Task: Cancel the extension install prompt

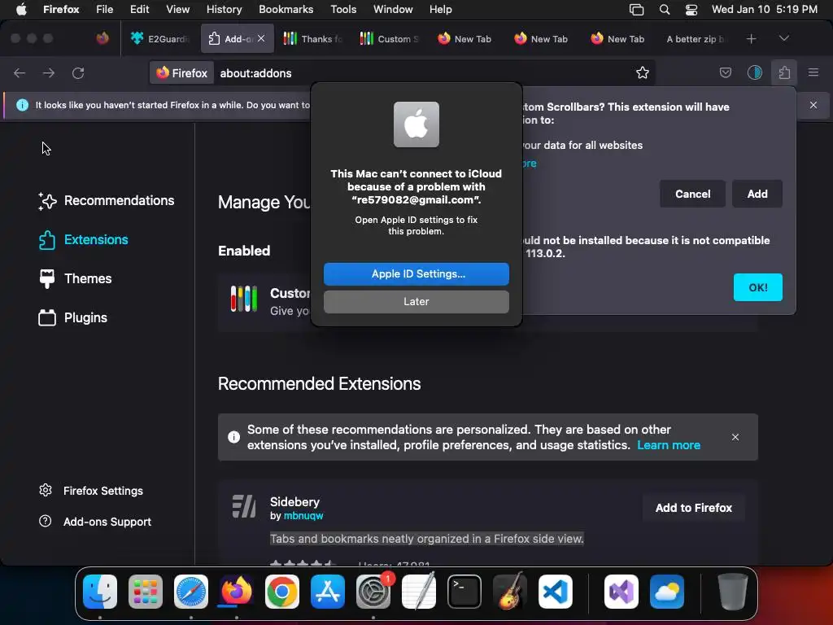Action: 692,194
